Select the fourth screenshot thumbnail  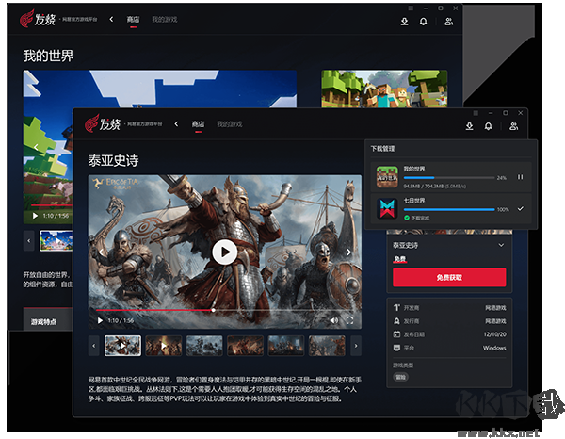click(245, 346)
